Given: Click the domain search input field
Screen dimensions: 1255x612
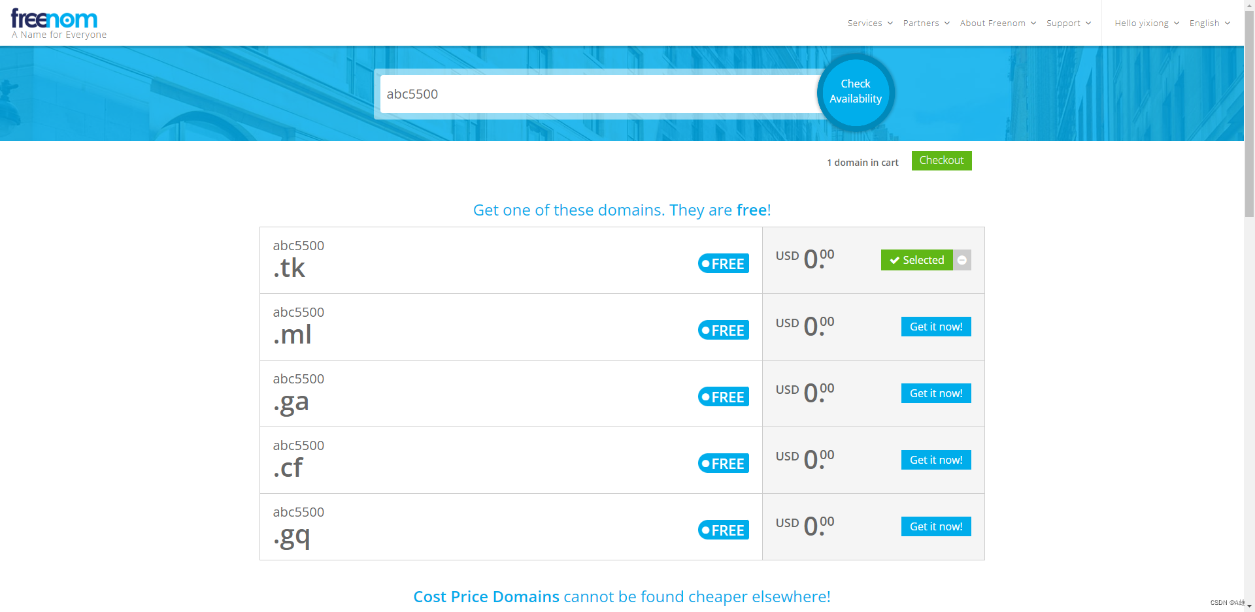Looking at the screenshot, I should 599,94.
